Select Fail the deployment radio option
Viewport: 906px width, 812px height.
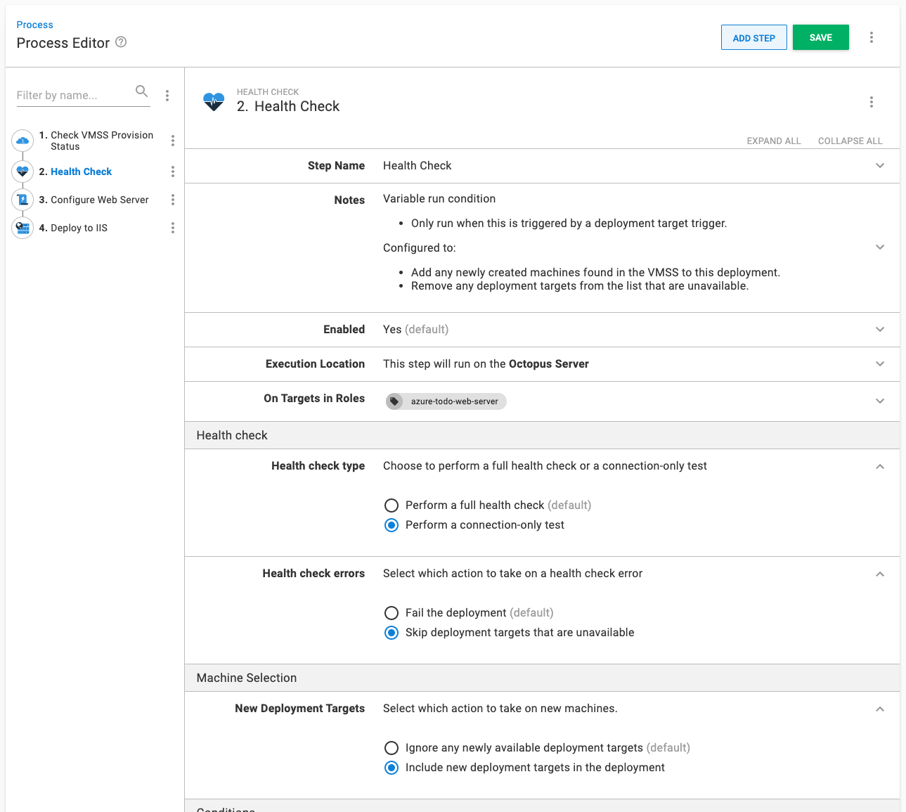point(391,613)
